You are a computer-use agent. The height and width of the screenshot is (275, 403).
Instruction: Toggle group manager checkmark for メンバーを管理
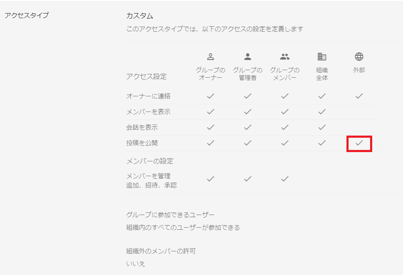point(248,179)
